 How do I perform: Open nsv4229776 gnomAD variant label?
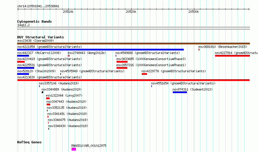[174, 71]
